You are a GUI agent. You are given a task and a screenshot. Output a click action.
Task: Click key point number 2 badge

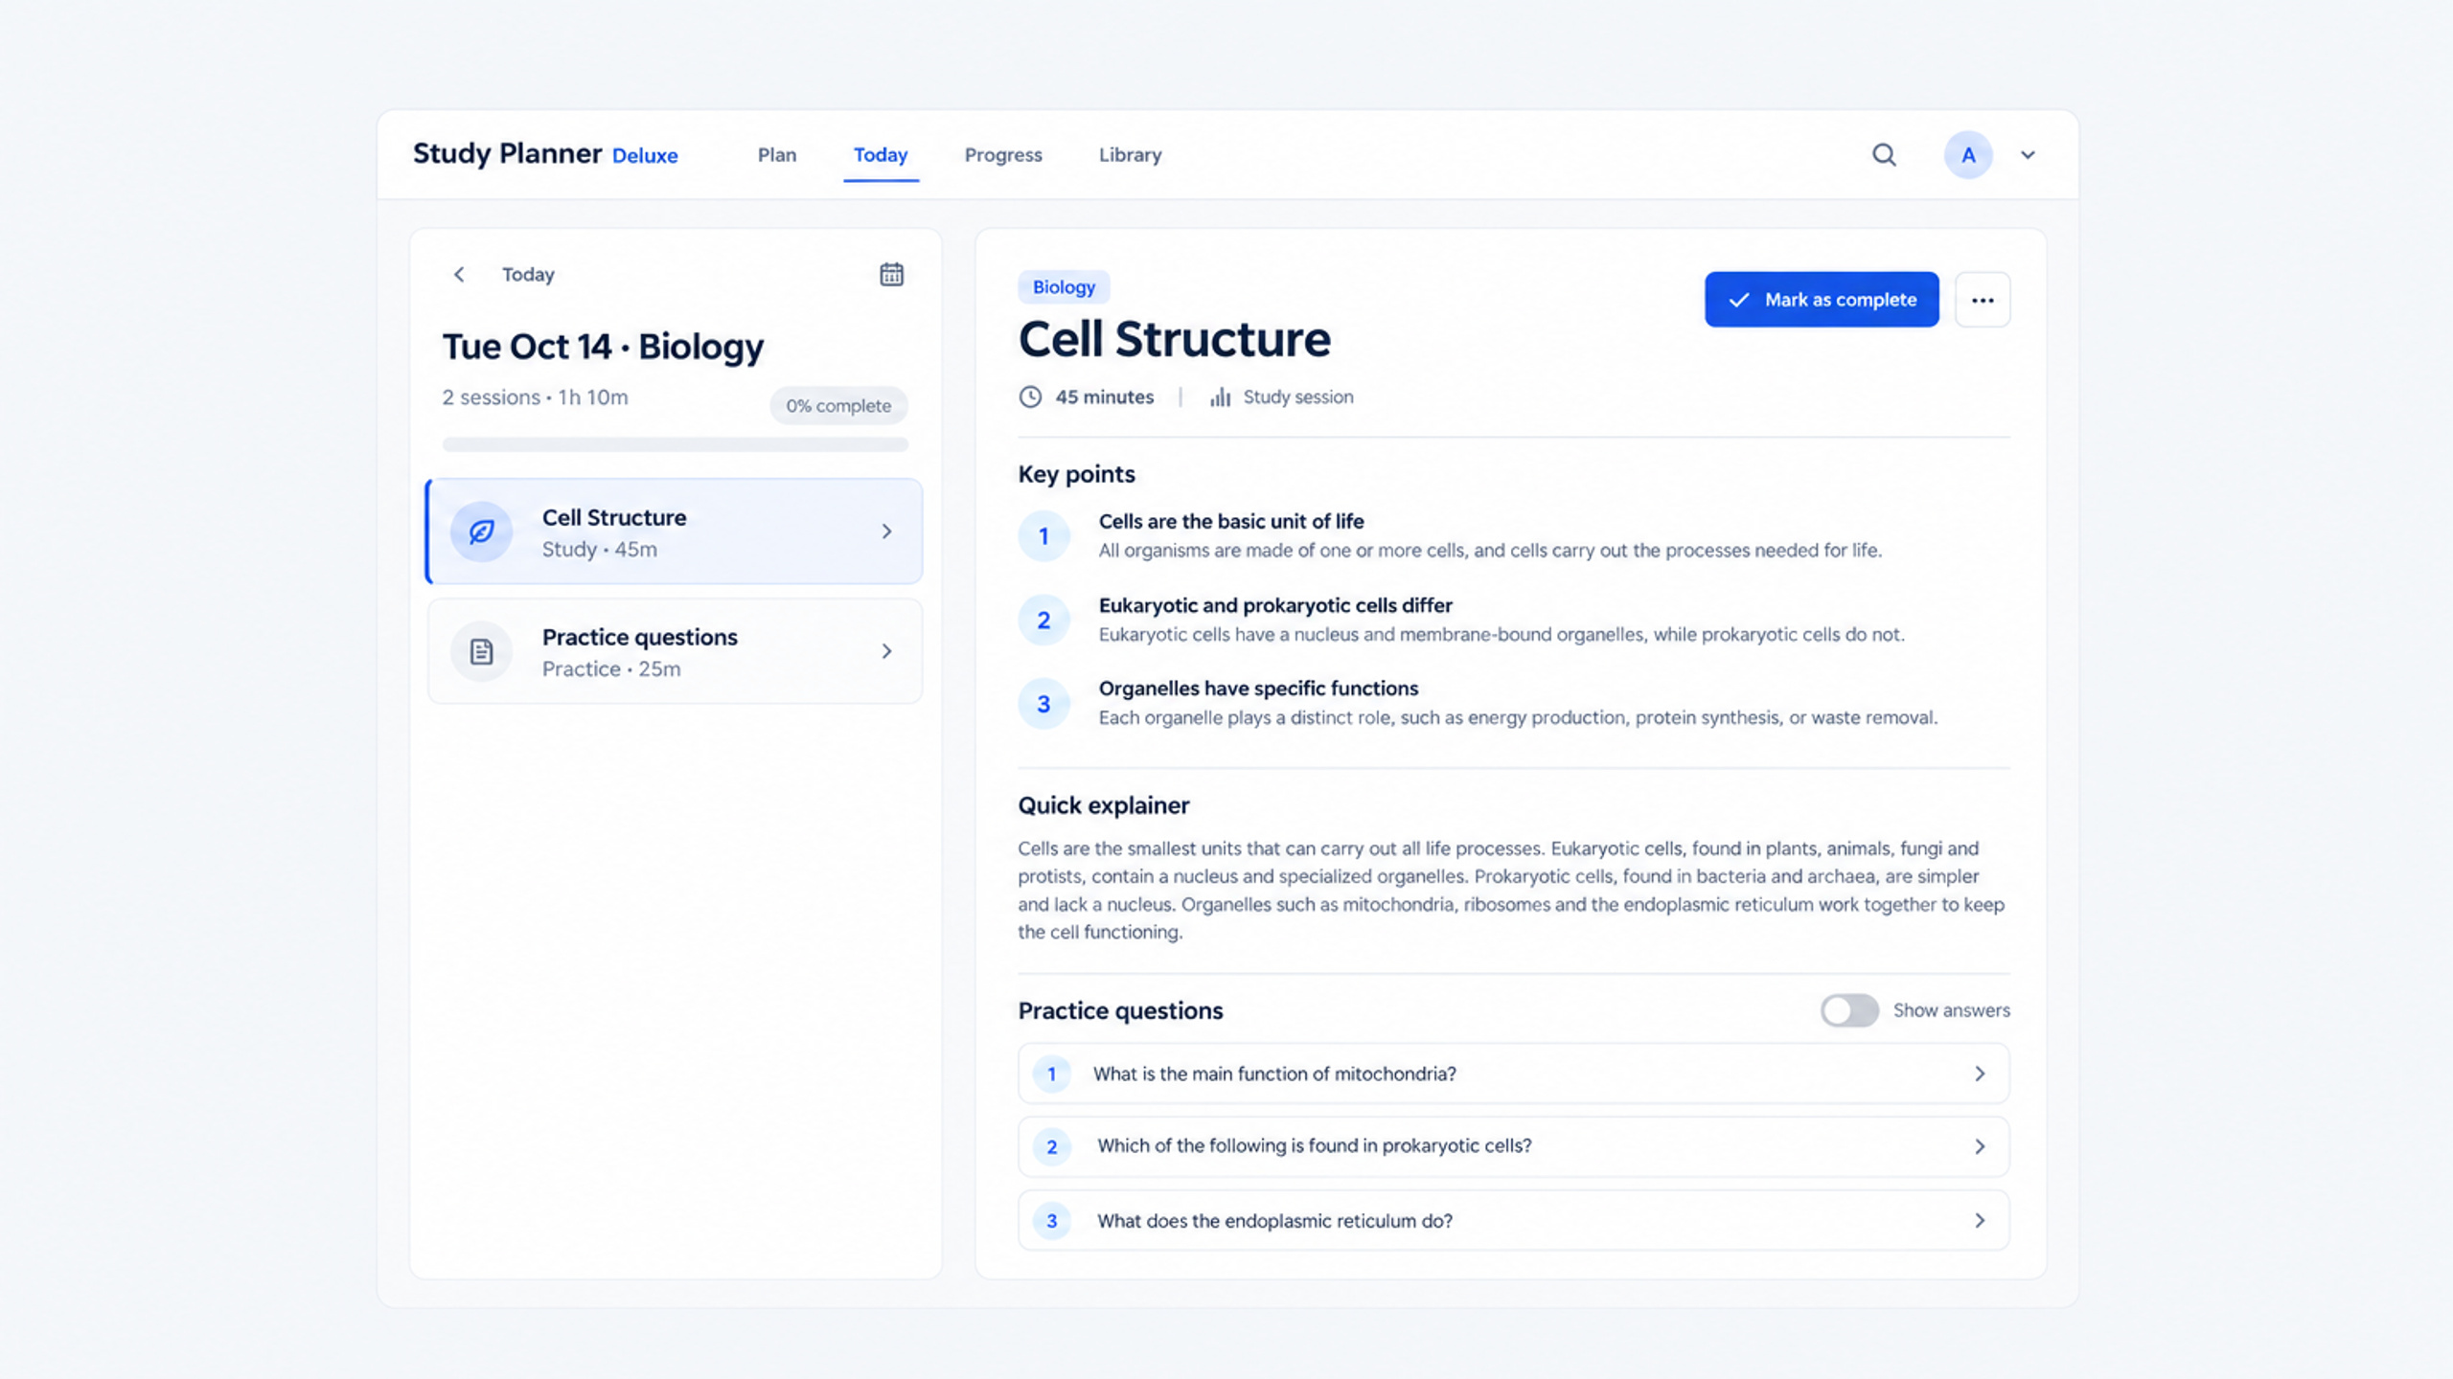tap(1043, 620)
